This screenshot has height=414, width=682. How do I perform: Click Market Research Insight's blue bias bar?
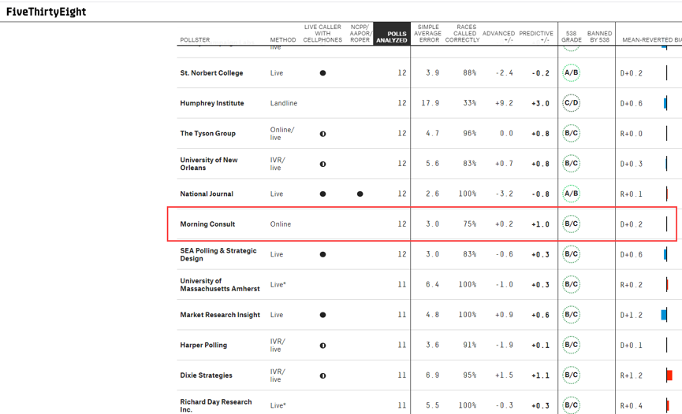[664, 315]
